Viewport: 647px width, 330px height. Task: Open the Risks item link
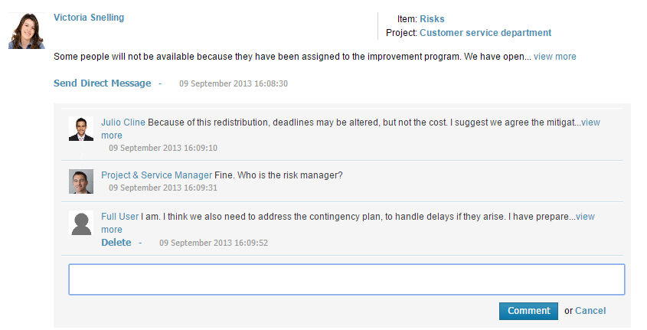coord(432,19)
